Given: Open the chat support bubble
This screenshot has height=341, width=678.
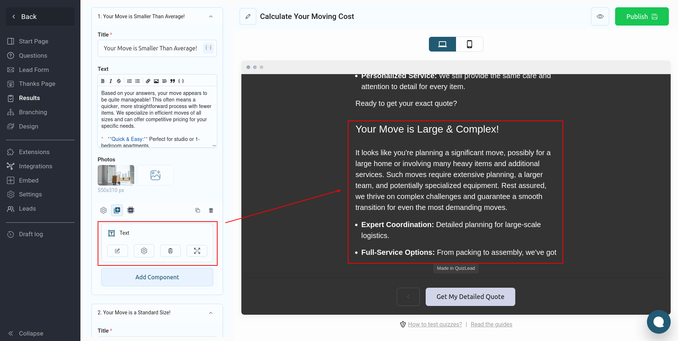Looking at the screenshot, I should pos(658,322).
